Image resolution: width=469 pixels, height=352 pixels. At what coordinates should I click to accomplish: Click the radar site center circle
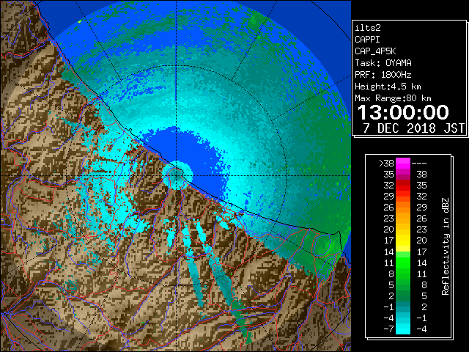[177, 175]
